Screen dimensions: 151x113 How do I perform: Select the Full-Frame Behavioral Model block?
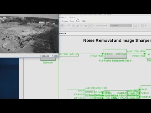(115, 54)
